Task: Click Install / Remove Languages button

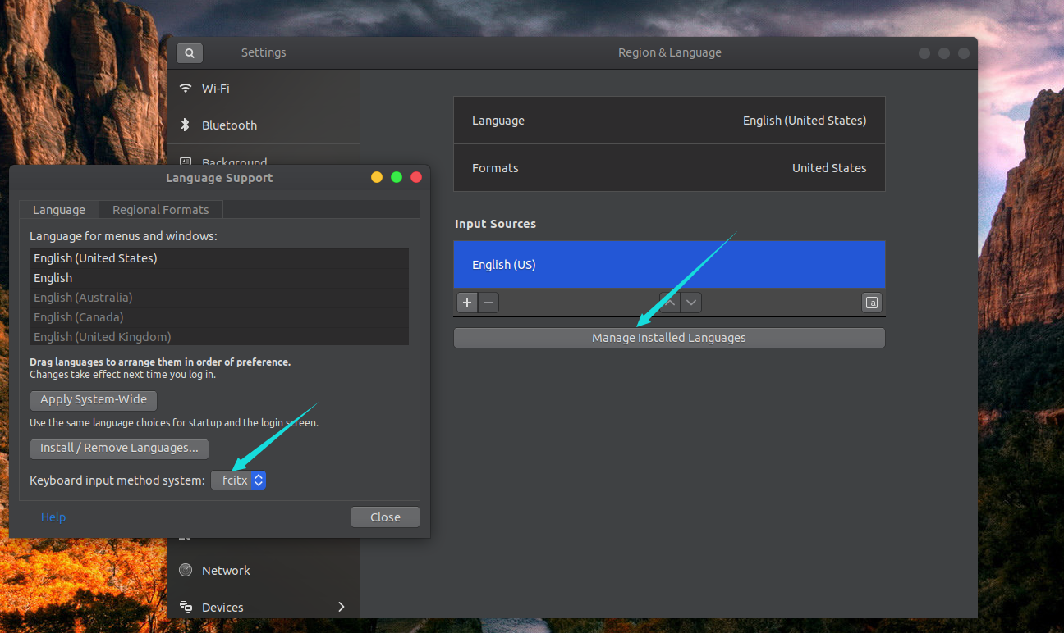Action: point(120,449)
